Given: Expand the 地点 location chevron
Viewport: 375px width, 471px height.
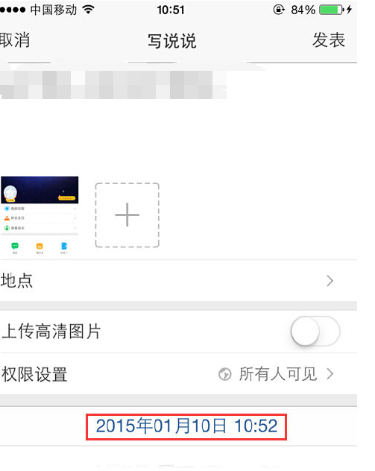Looking at the screenshot, I should pos(330,281).
